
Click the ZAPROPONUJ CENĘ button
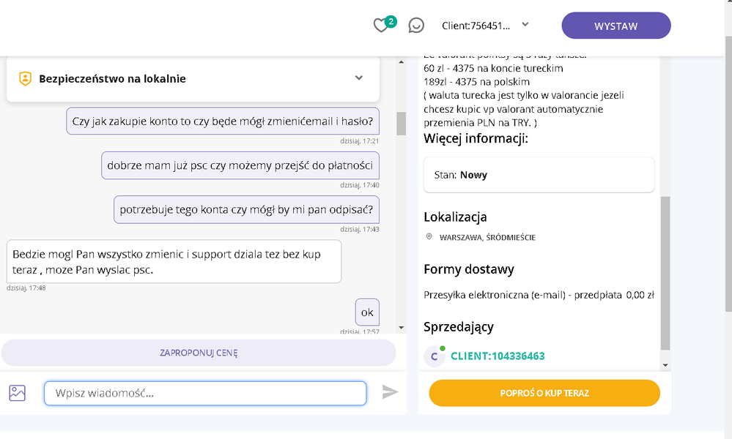[199, 353]
